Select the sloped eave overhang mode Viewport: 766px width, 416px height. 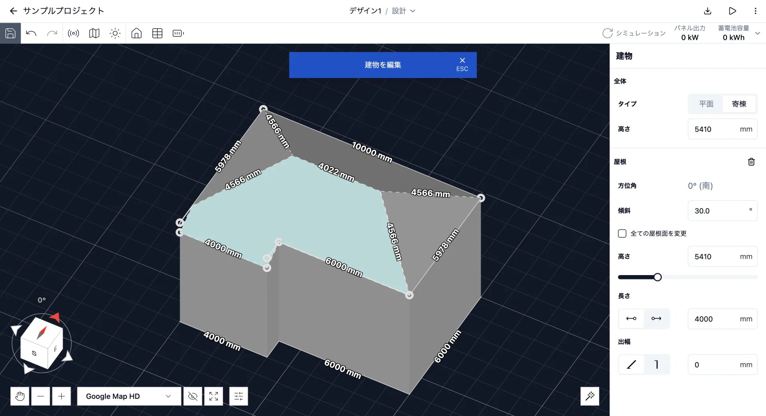631,364
